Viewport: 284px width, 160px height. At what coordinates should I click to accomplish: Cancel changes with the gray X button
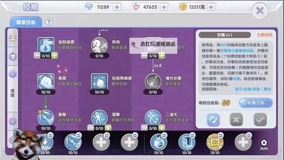(x=236, y=120)
